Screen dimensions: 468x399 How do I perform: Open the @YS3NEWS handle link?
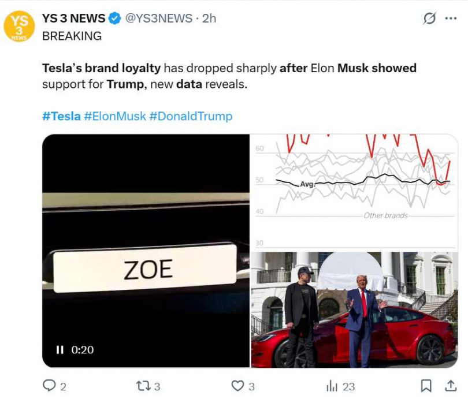159,18
